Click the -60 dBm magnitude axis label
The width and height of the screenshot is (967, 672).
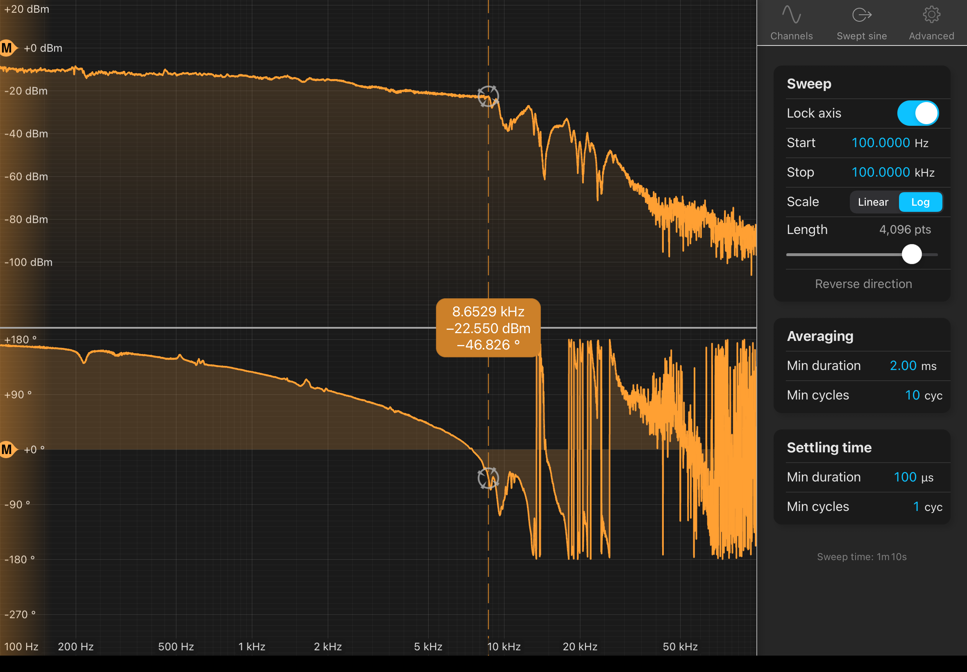26,177
